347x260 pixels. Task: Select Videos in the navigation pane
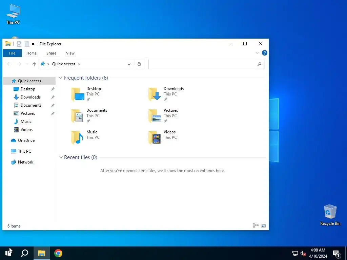(x=26, y=130)
